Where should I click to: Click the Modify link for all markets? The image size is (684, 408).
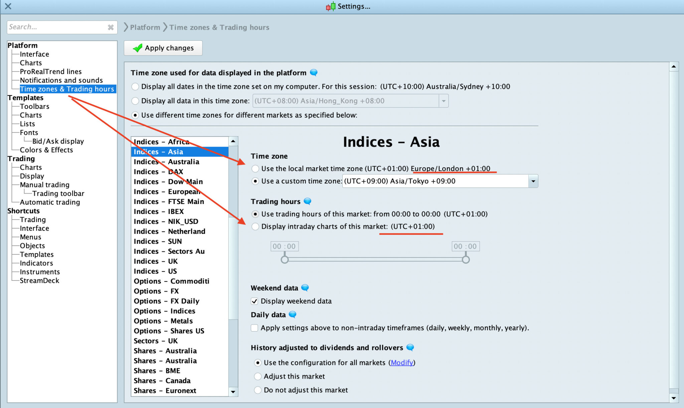point(402,363)
